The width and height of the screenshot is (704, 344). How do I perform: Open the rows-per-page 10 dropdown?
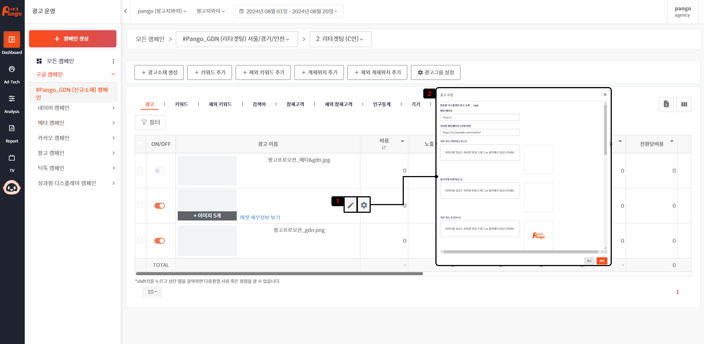point(152,292)
